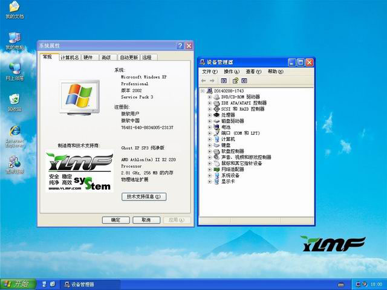The height and width of the screenshot is (290, 387).
Task: Expand the 处理器 tree node
Action: (210, 115)
